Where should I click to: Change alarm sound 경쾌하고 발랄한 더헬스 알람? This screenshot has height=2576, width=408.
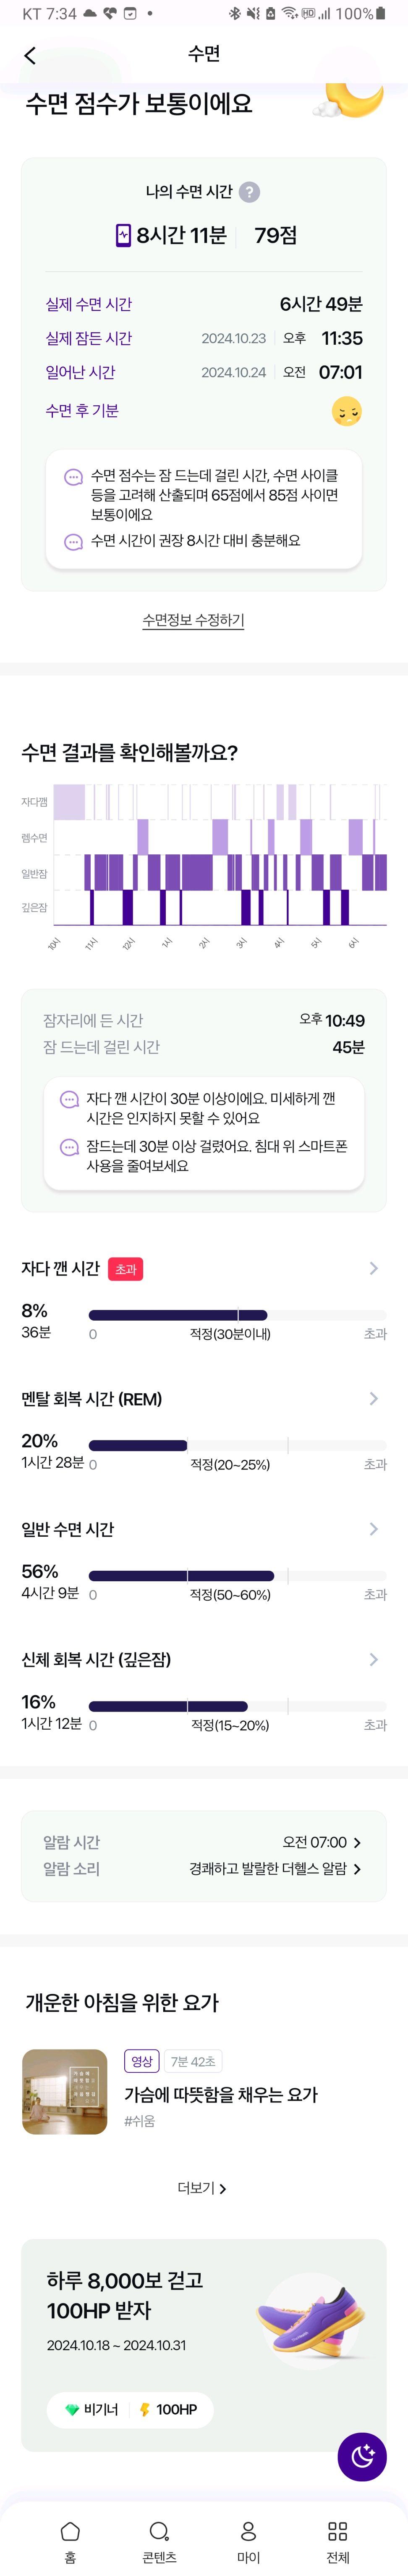275,1868
